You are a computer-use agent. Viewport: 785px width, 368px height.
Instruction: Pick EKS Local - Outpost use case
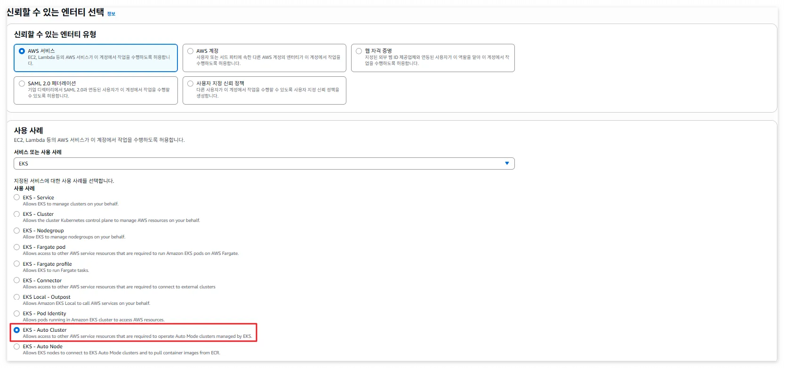tap(17, 297)
